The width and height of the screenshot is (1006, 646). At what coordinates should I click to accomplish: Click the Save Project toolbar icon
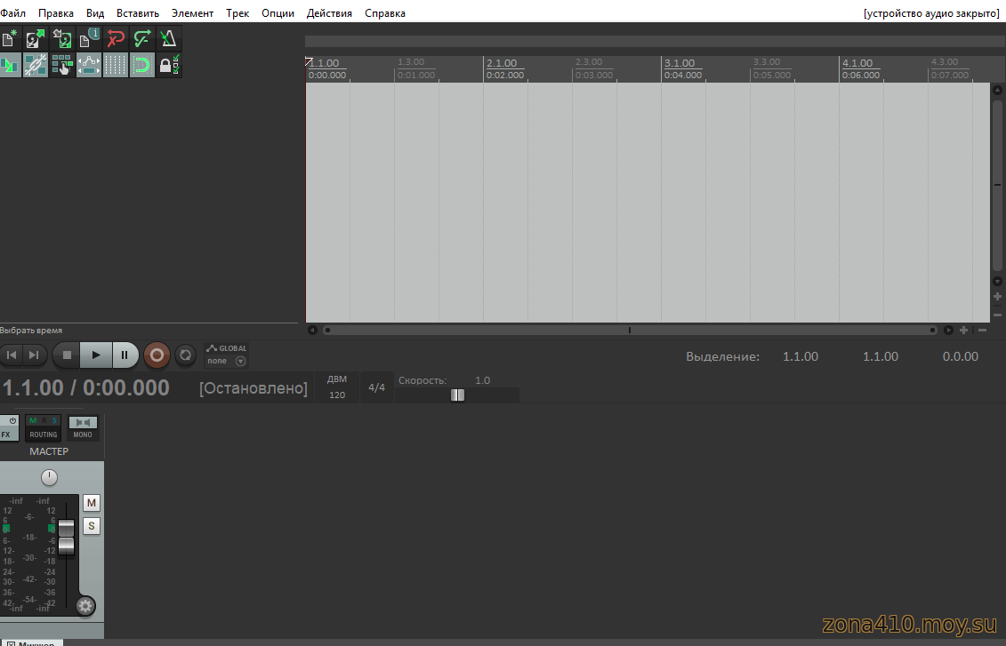(62, 39)
